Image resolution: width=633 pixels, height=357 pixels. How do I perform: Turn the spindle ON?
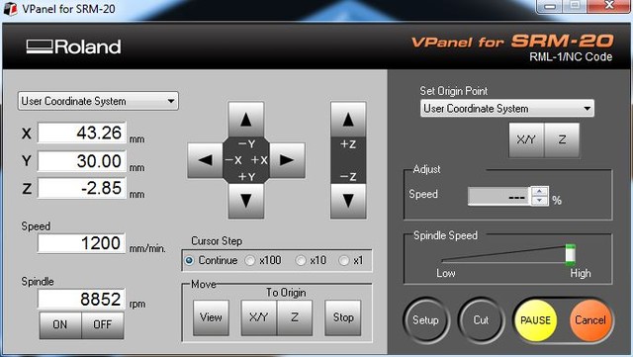tap(60, 324)
